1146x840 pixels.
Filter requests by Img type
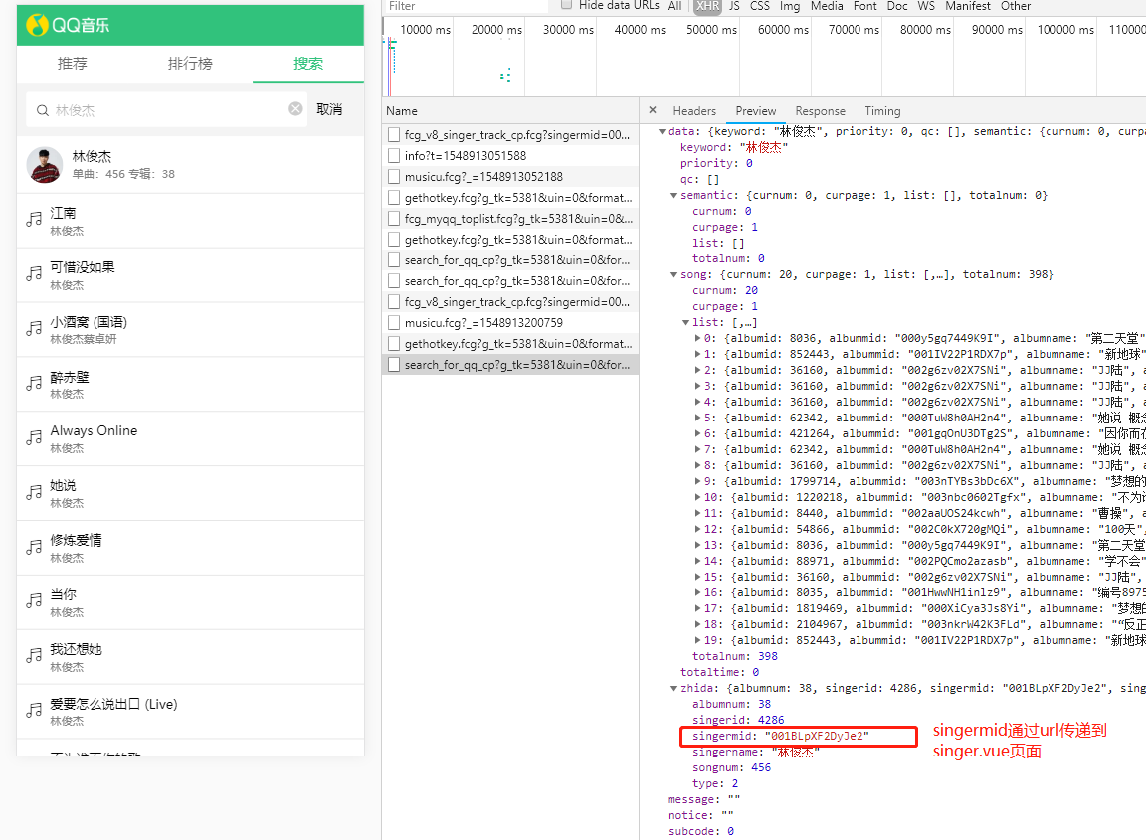(x=789, y=6)
